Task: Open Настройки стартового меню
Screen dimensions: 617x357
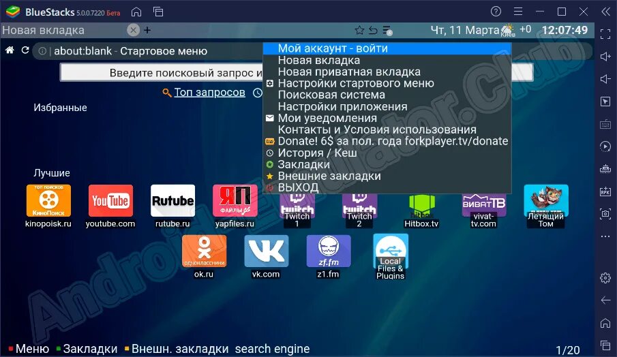Action: tap(387, 83)
